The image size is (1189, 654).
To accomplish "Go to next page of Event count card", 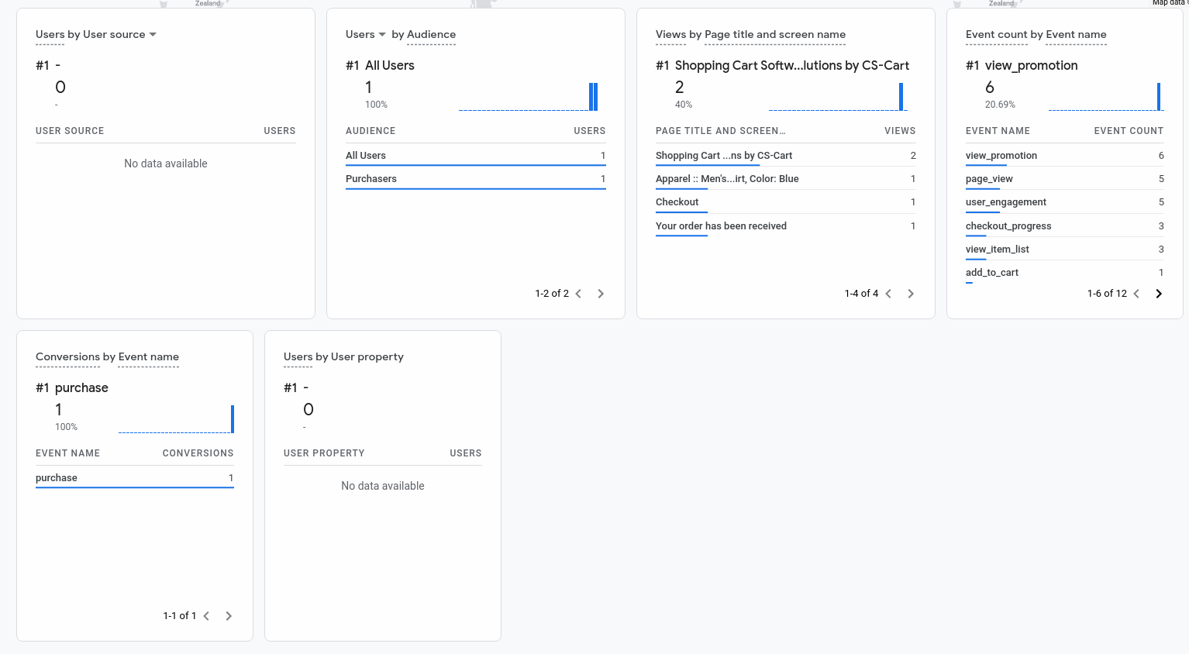I will click(1159, 294).
